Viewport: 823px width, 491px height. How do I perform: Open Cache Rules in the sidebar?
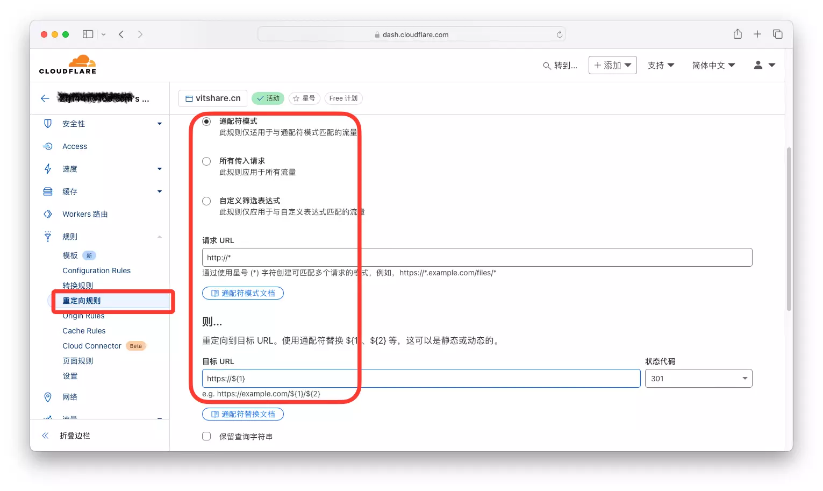[x=84, y=331]
